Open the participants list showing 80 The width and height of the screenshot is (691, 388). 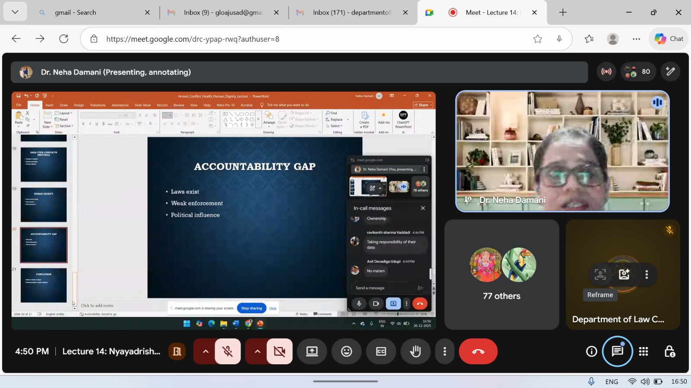pos(638,72)
